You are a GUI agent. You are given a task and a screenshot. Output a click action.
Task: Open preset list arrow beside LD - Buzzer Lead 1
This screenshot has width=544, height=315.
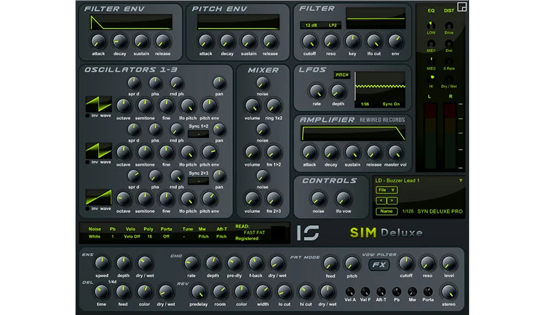click(x=461, y=180)
